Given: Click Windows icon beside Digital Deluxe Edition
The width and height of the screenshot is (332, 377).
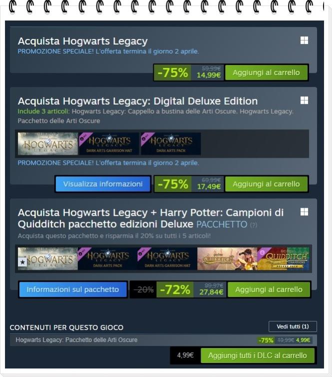Looking at the screenshot, I should [x=304, y=100].
